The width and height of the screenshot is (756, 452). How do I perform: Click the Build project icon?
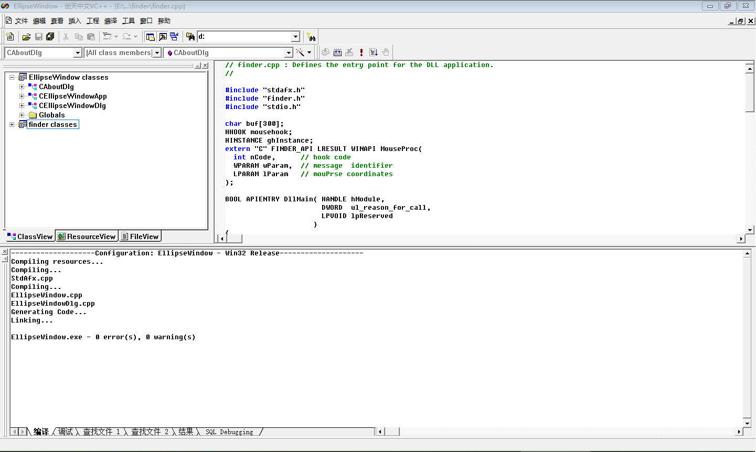(337, 52)
